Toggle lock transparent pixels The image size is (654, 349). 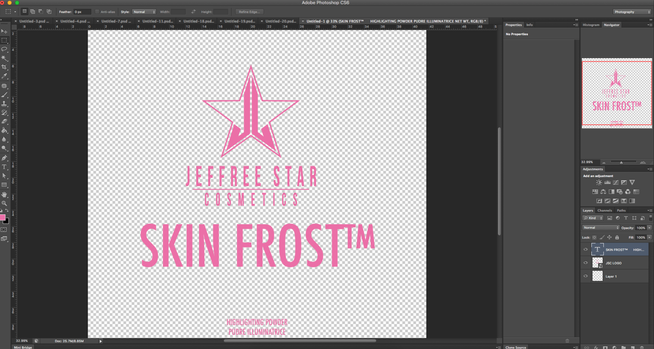coord(594,237)
